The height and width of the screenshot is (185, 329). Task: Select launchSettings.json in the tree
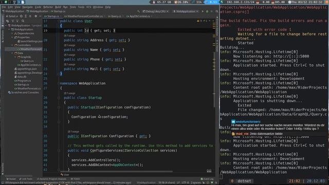point(30,41)
